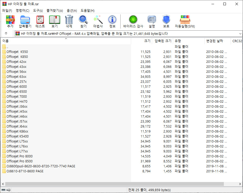Select the Officejet K850 row name
This screenshot has height=193, width=243.
coord(17,57)
